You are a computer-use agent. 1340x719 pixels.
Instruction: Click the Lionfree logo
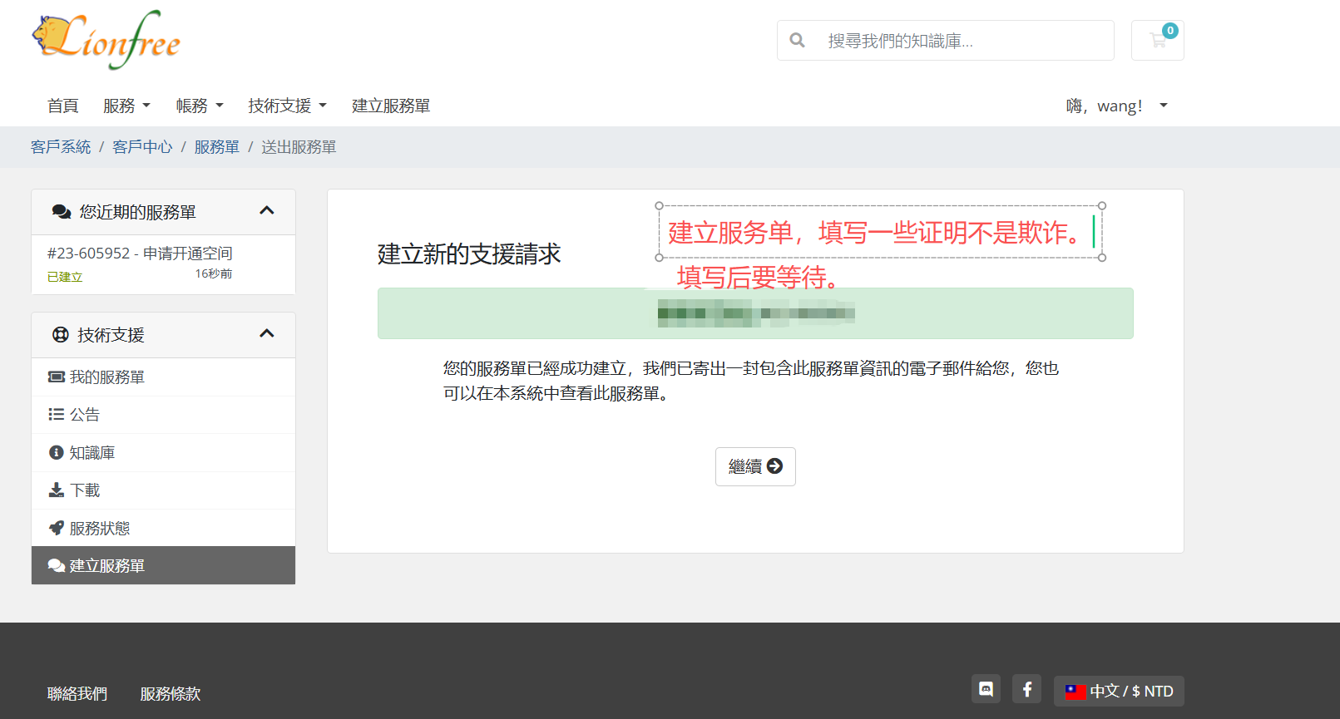coord(106,40)
